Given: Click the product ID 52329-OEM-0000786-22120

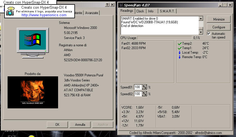Looking at the screenshot, I should [x=83, y=60].
